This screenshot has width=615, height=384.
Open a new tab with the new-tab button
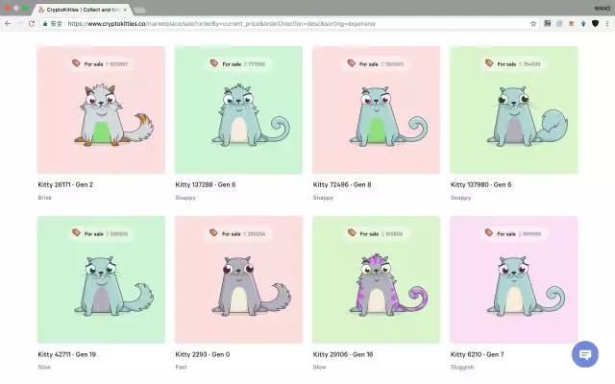(139, 11)
